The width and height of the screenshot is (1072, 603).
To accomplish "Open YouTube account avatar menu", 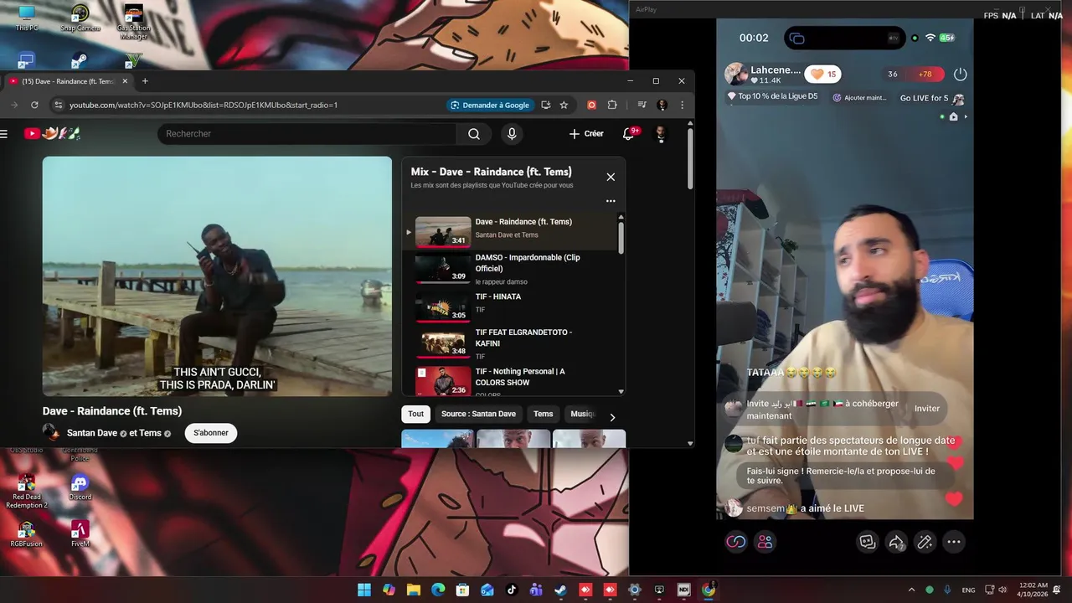I will [660, 134].
